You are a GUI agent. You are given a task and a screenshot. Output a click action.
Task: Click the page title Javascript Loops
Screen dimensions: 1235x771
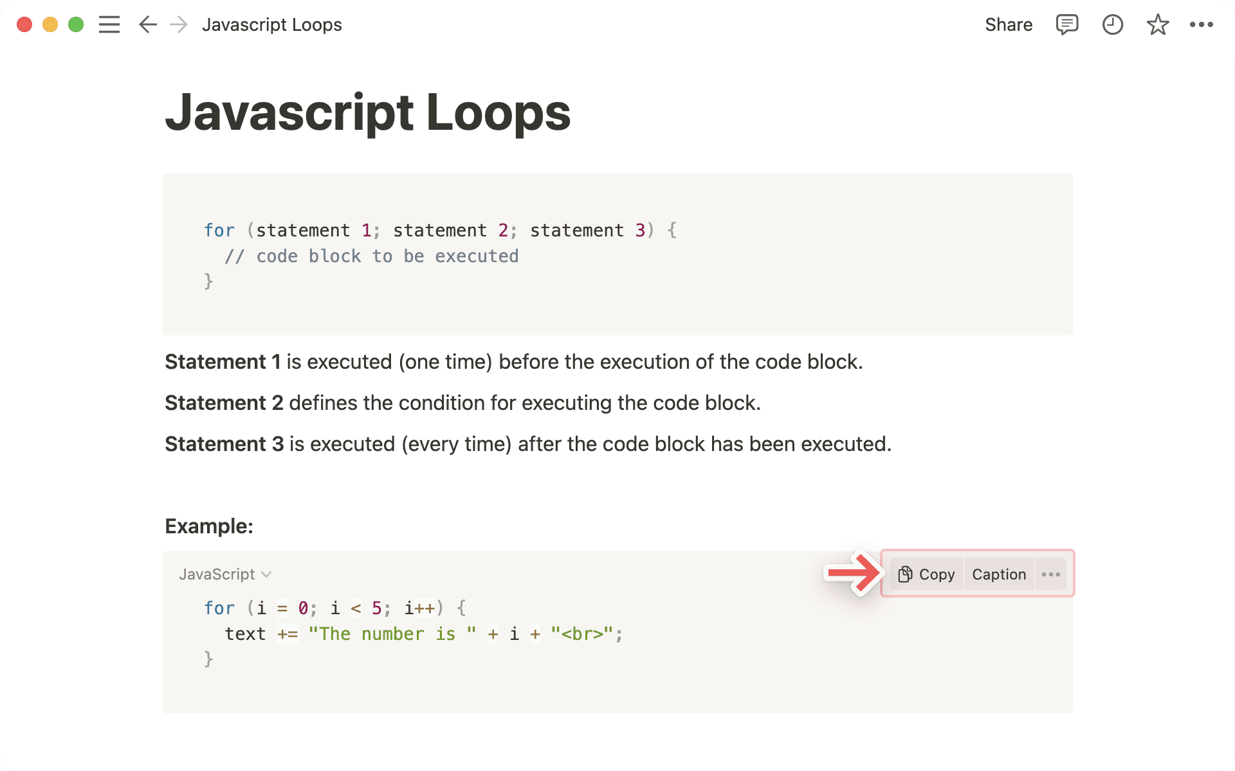click(x=367, y=112)
